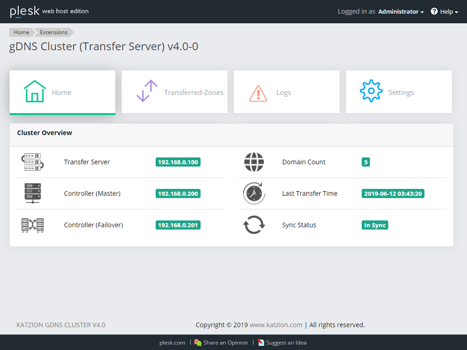Viewport: 467px width, 350px height.
Task: Click the Transferred-Zones arrows icon
Action: pyautogui.click(x=147, y=91)
